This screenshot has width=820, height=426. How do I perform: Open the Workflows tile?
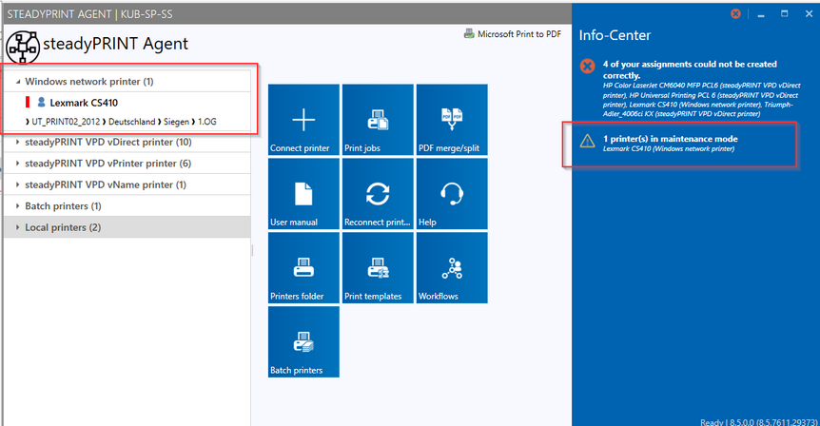pyautogui.click(x=452, y=267)
